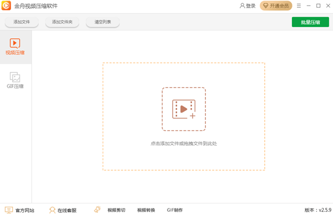333x214 pixels.
Task: Click the megaphone promotion icon
Action: (97, 210)
